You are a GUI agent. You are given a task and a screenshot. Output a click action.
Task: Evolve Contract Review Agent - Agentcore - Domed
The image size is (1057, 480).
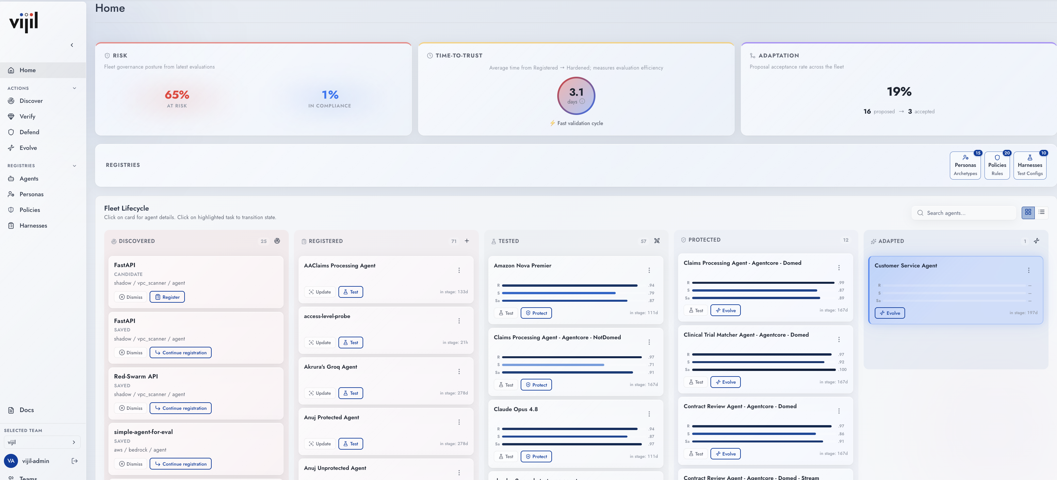[725, 454]
